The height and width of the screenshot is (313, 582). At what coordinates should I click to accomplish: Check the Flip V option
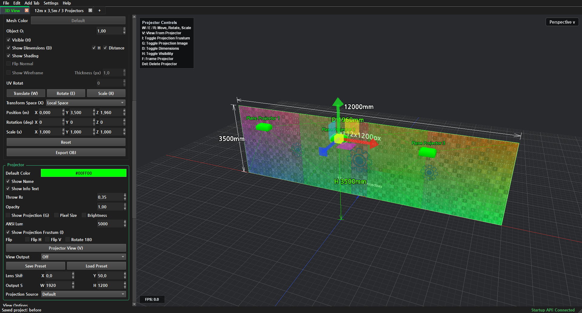point(47,240)
